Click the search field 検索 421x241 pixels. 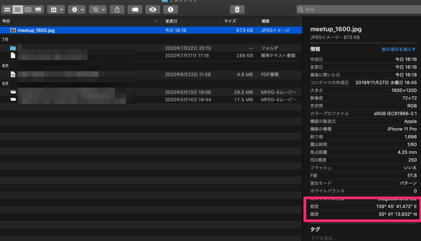[x=359, y=10]
